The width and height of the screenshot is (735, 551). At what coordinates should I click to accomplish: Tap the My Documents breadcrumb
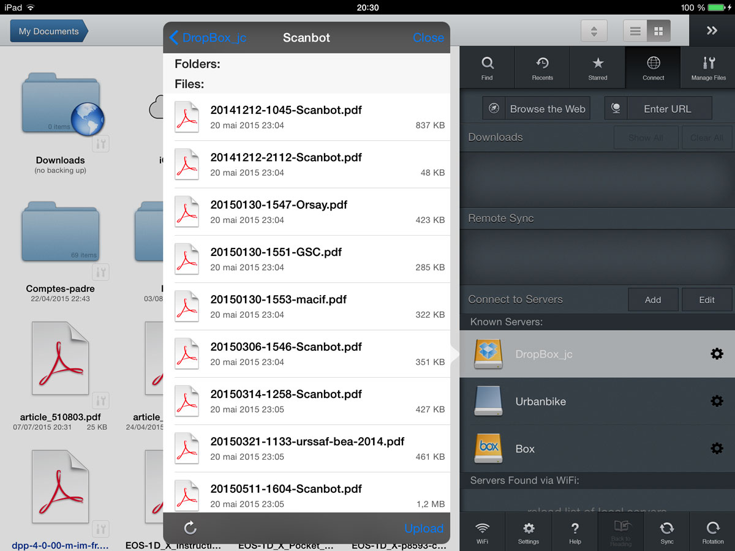49,31
